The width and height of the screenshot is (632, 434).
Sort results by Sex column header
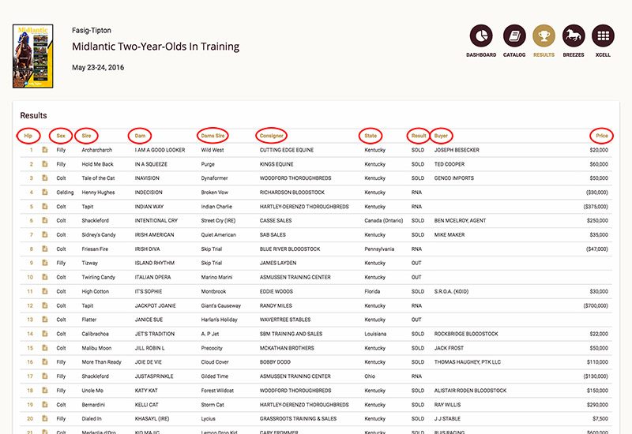click(x=61, y=136)
